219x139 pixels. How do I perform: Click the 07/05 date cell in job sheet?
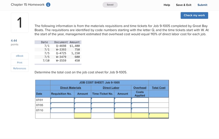43,105
